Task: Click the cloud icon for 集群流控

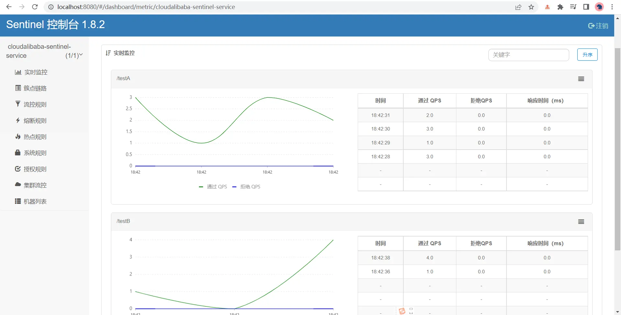Action: pyautogui.click(x=18, y=184)
